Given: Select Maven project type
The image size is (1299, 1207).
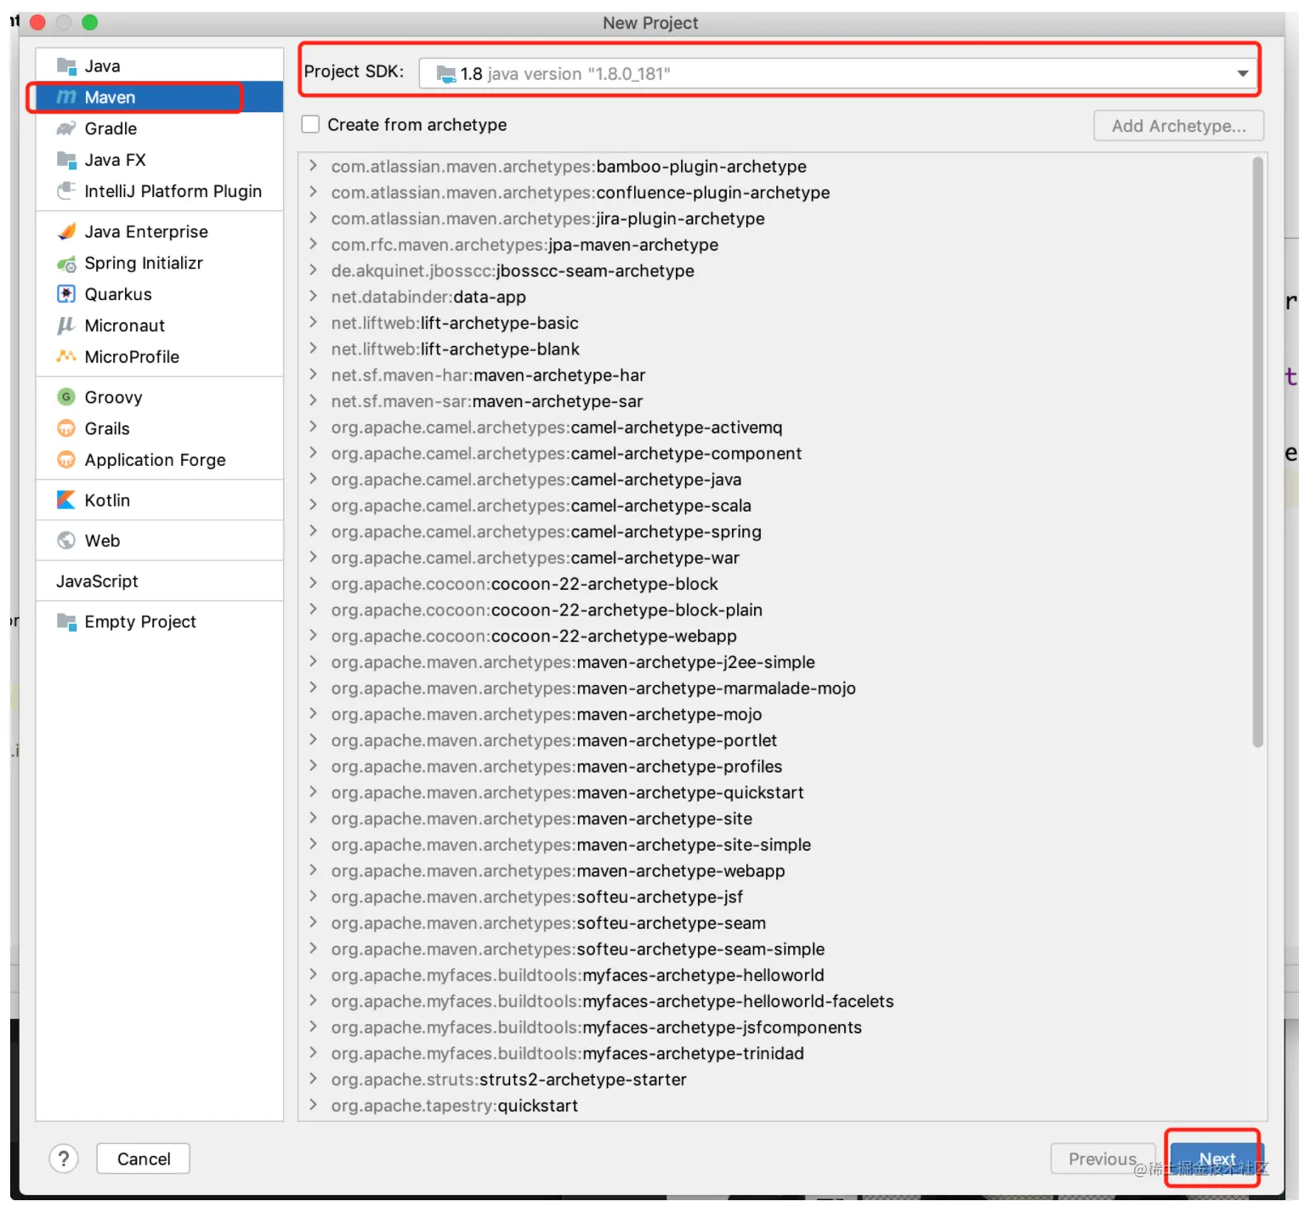Looking at the screenshot, I should tap(160, 97).
